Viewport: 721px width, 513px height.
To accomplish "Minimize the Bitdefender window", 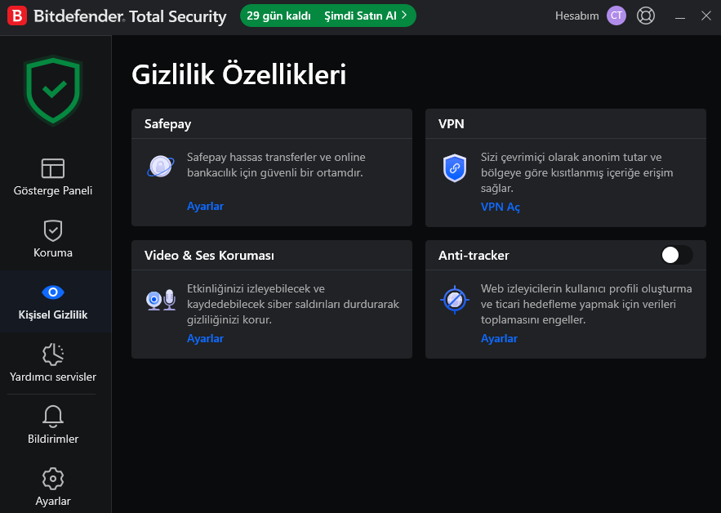I will 680,16.
